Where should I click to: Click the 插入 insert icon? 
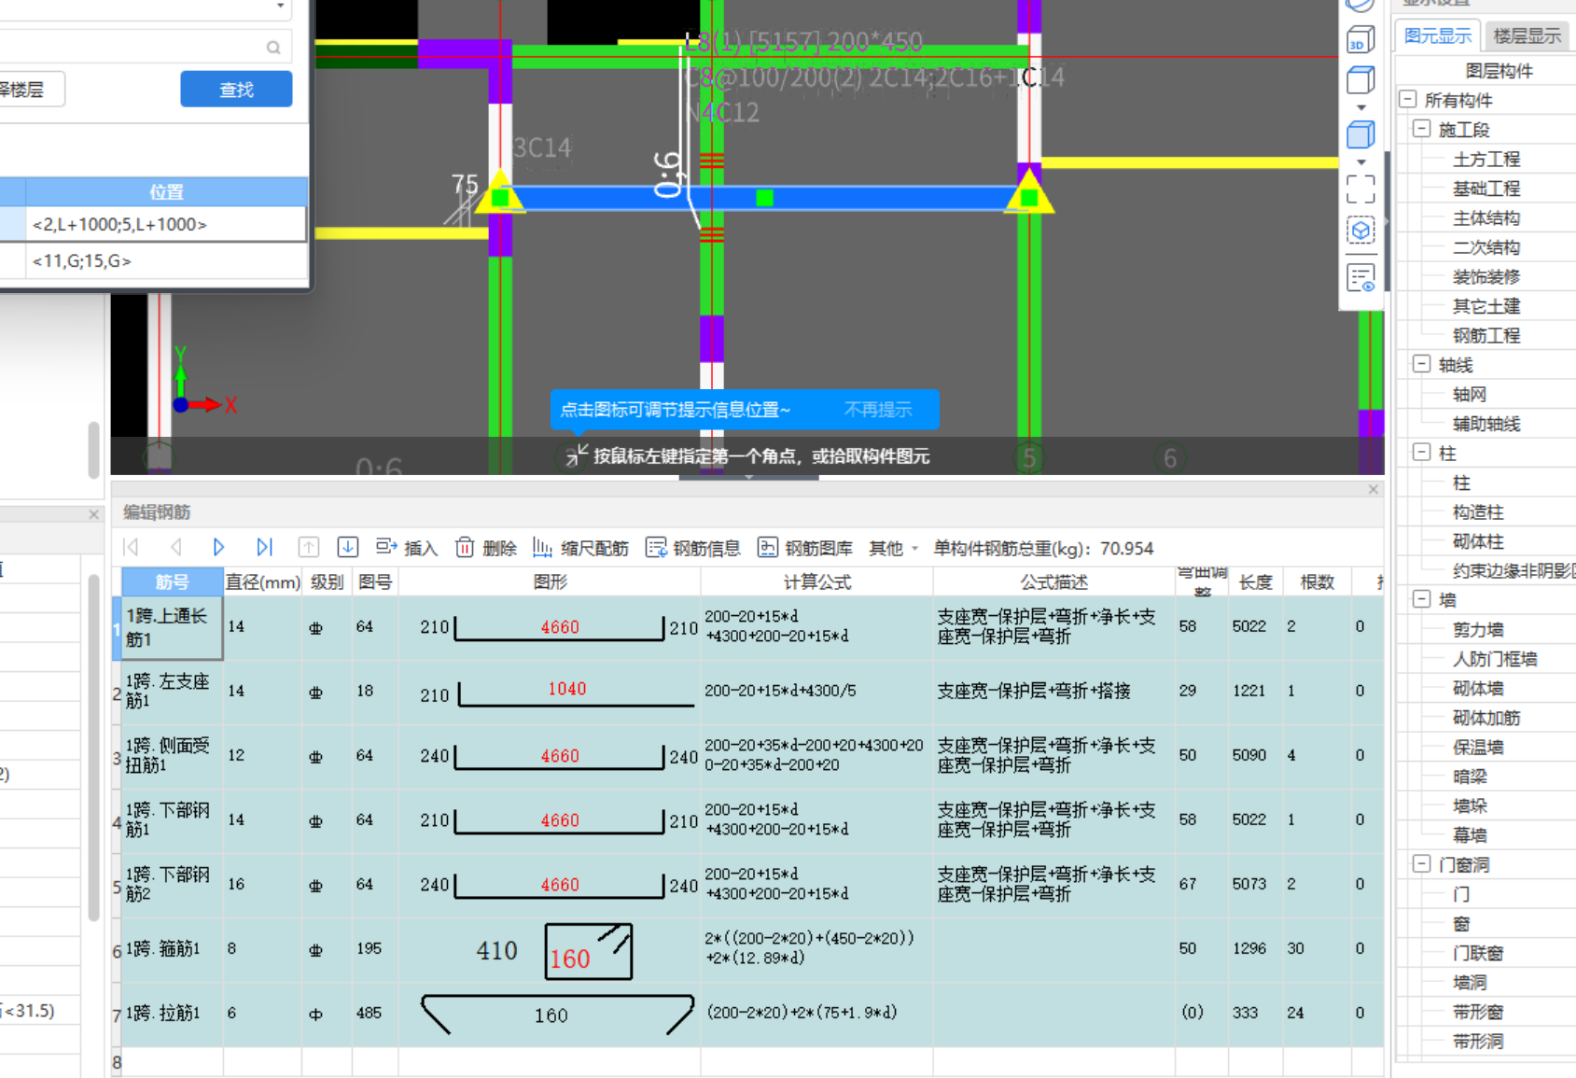pos(386,547)
